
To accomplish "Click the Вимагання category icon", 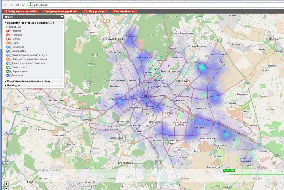I will 8,47.
